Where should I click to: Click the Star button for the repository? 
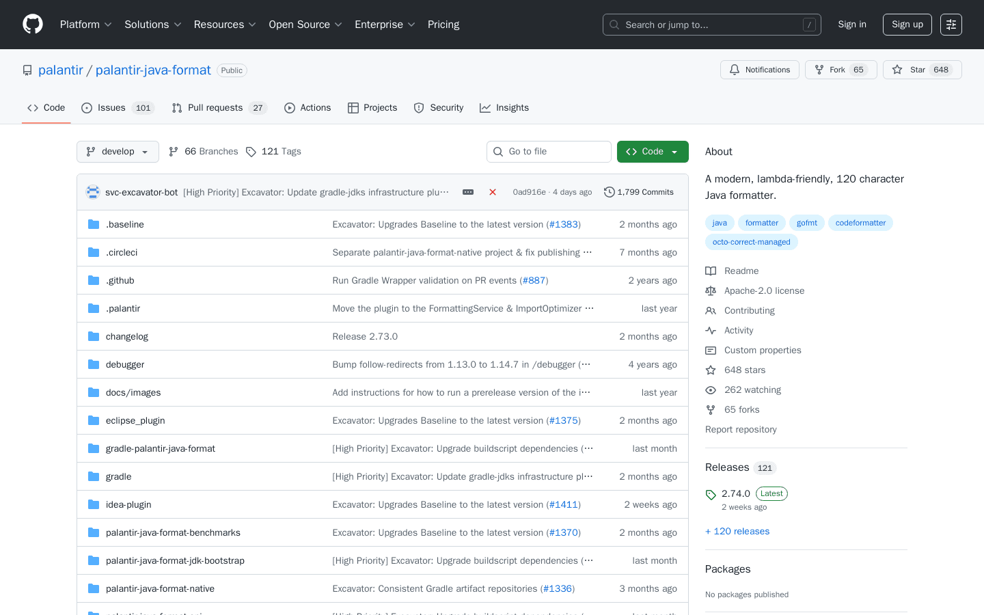(x=922, y=70)
